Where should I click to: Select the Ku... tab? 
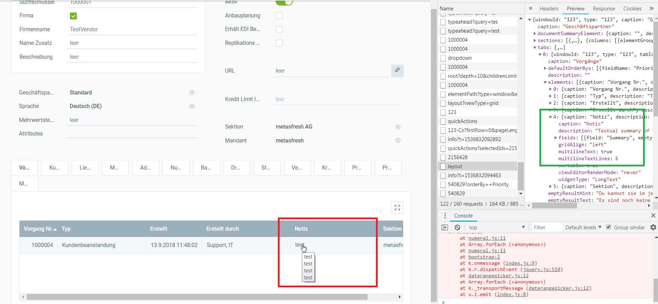click(55, 168)
